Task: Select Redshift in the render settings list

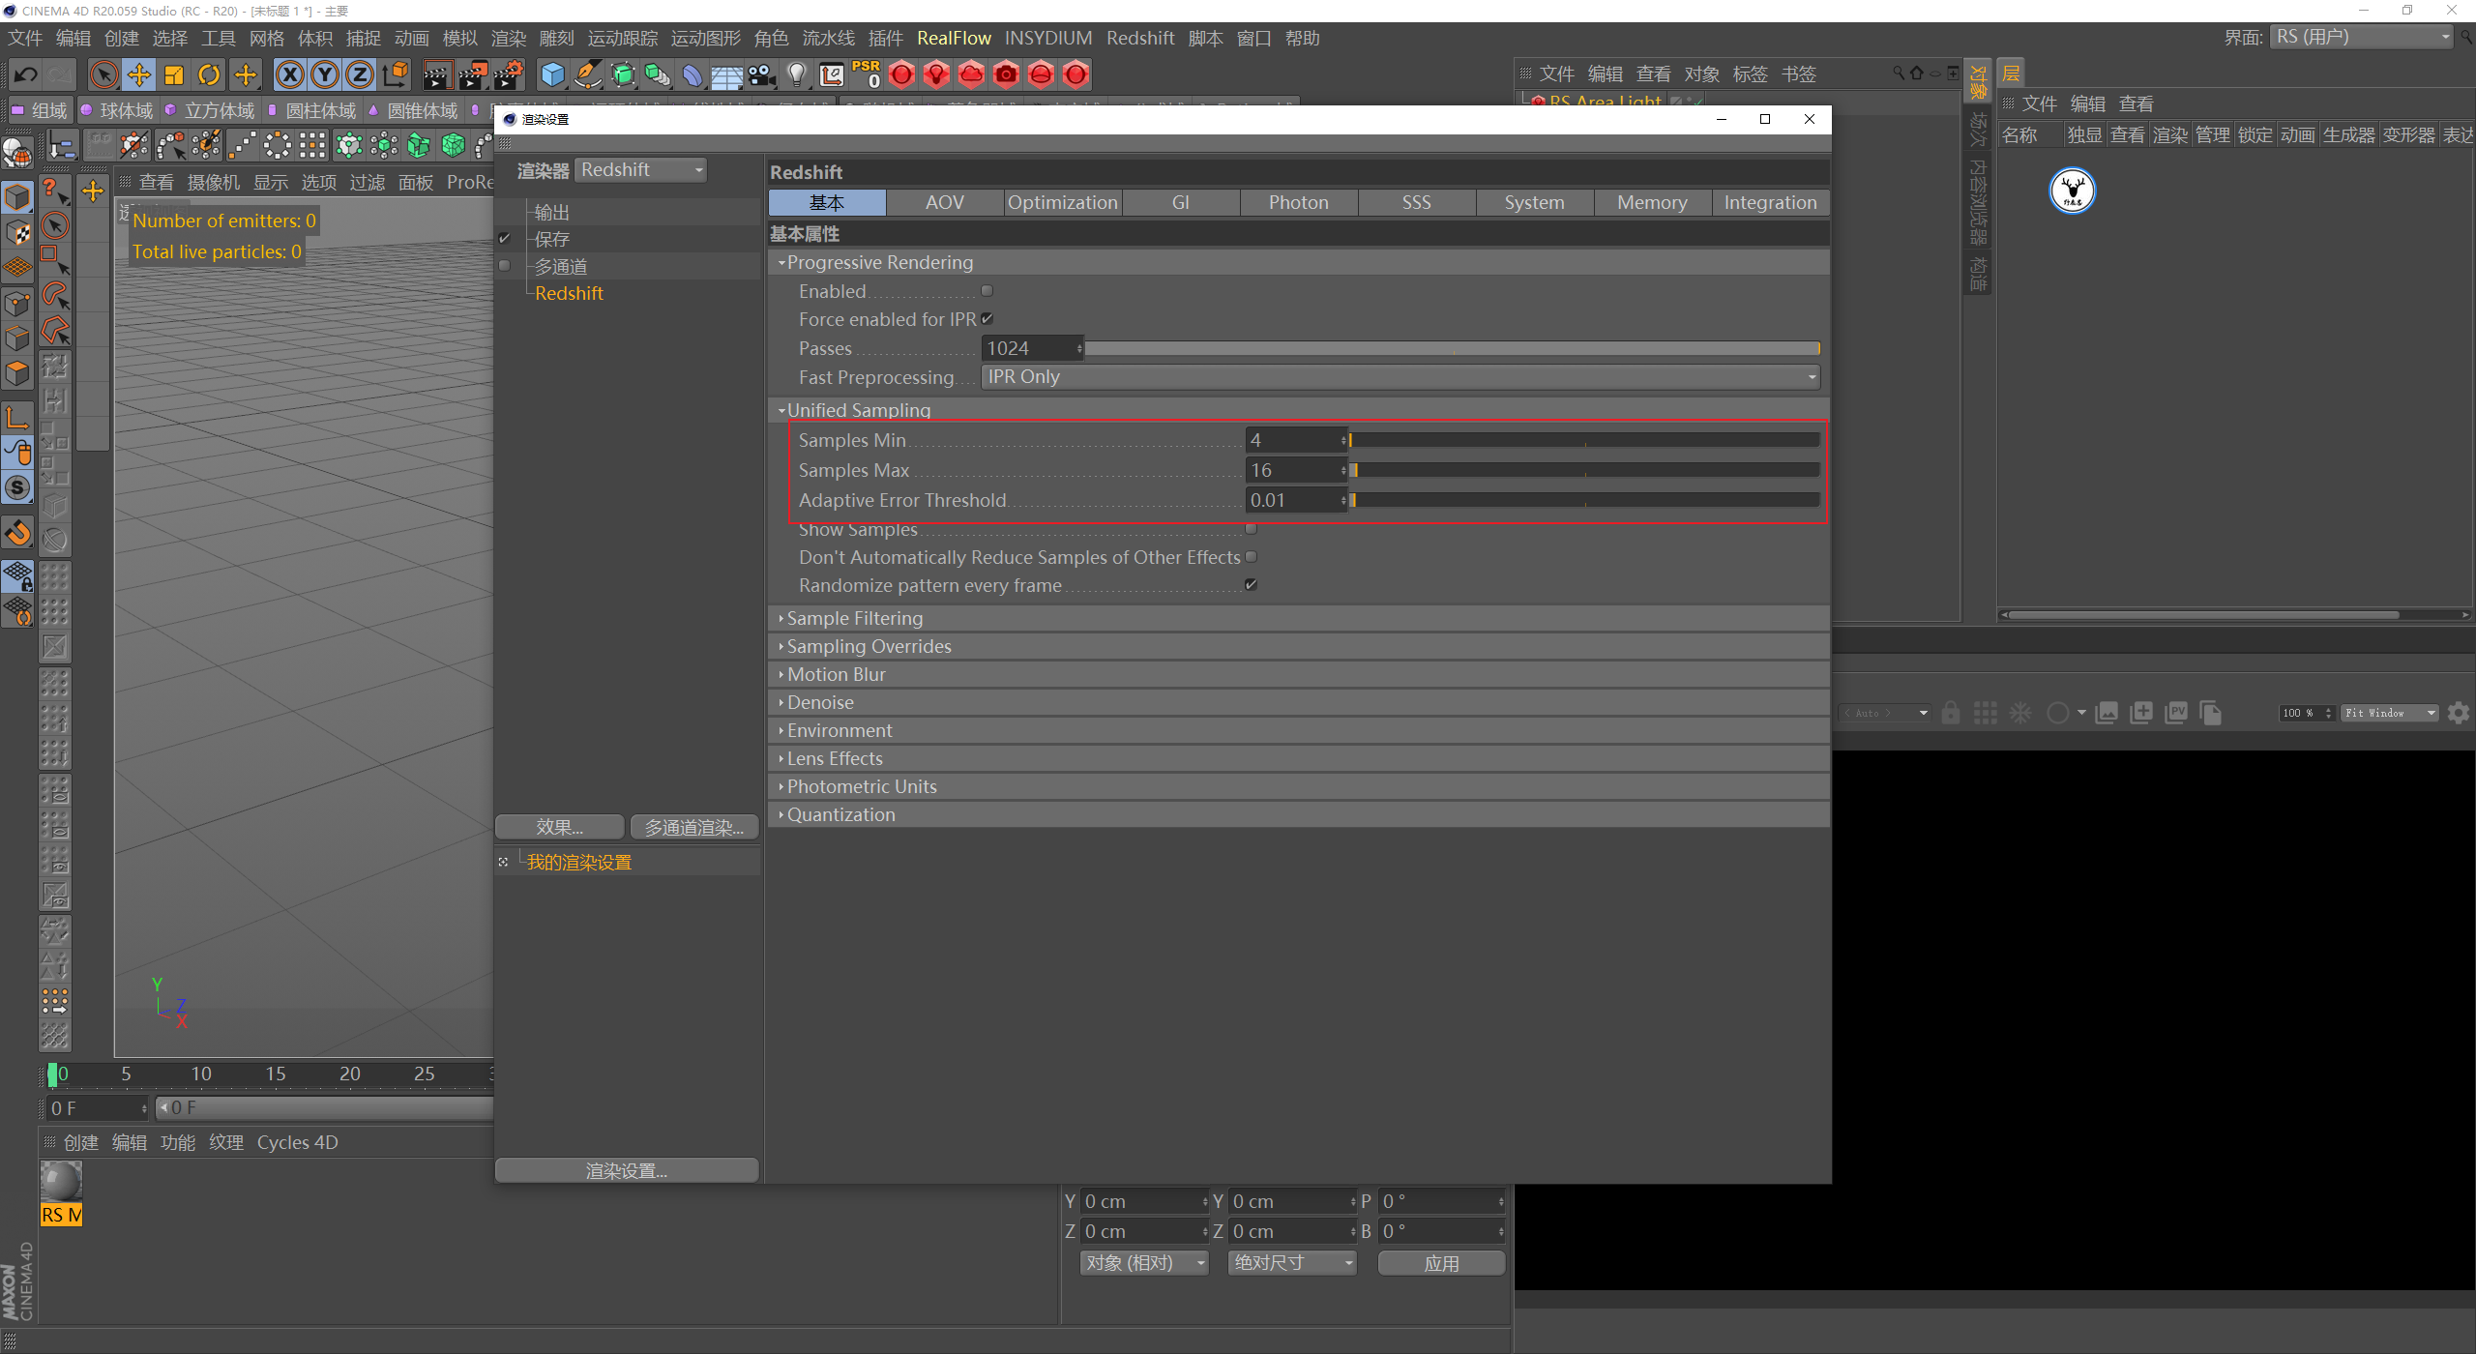Action: pos(570,293)
